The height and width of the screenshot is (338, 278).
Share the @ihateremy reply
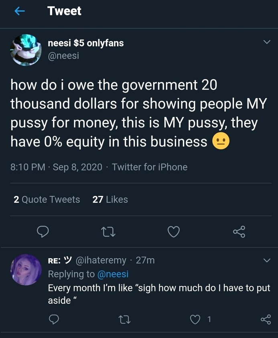click(266, 319)
